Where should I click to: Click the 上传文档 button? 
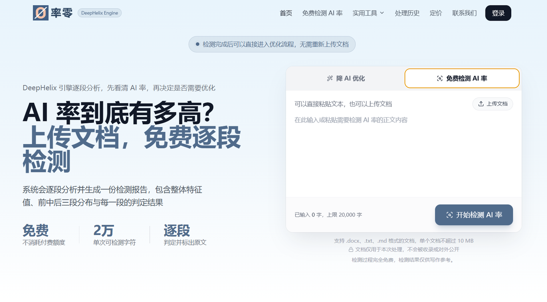pyautogui.click(x=493, y=104)
